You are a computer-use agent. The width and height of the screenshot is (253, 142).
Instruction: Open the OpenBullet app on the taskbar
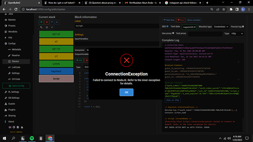click(x=23, y=138)
